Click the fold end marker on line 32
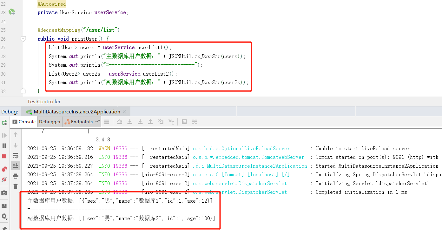 23,91
